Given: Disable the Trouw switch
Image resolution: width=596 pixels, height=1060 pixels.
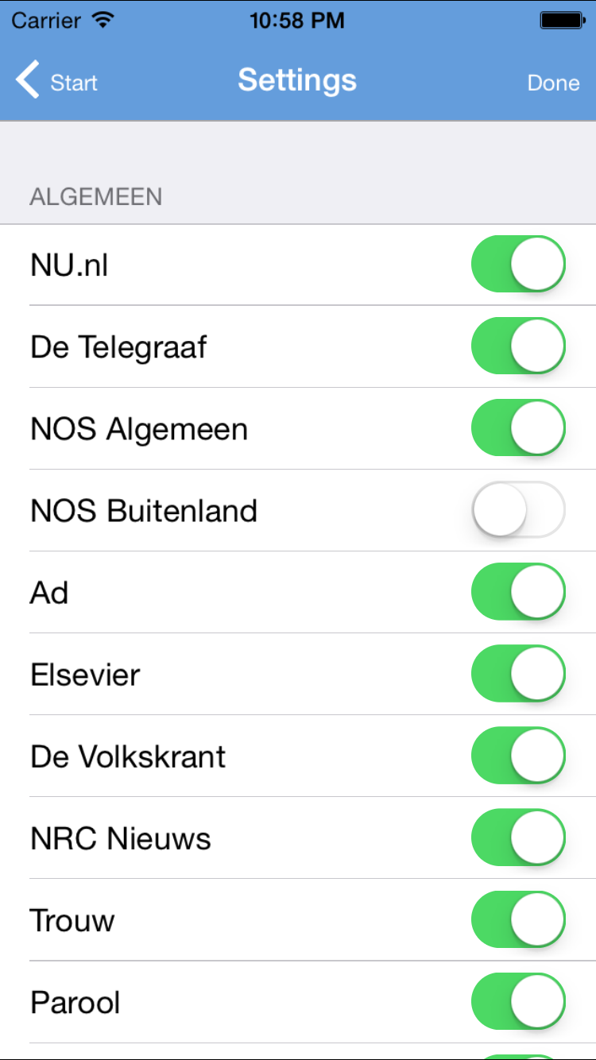Looking at the screenshot, I should (518, 919).
